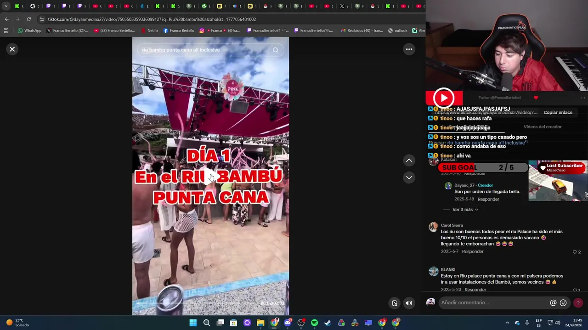Image resolution: width=588 pixels, height=330 pixels.
Task: Open the outlook bookmark
Action: pos(397,31)
